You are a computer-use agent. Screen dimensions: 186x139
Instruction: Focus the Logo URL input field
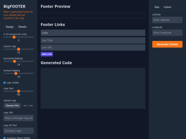(19, 118)
